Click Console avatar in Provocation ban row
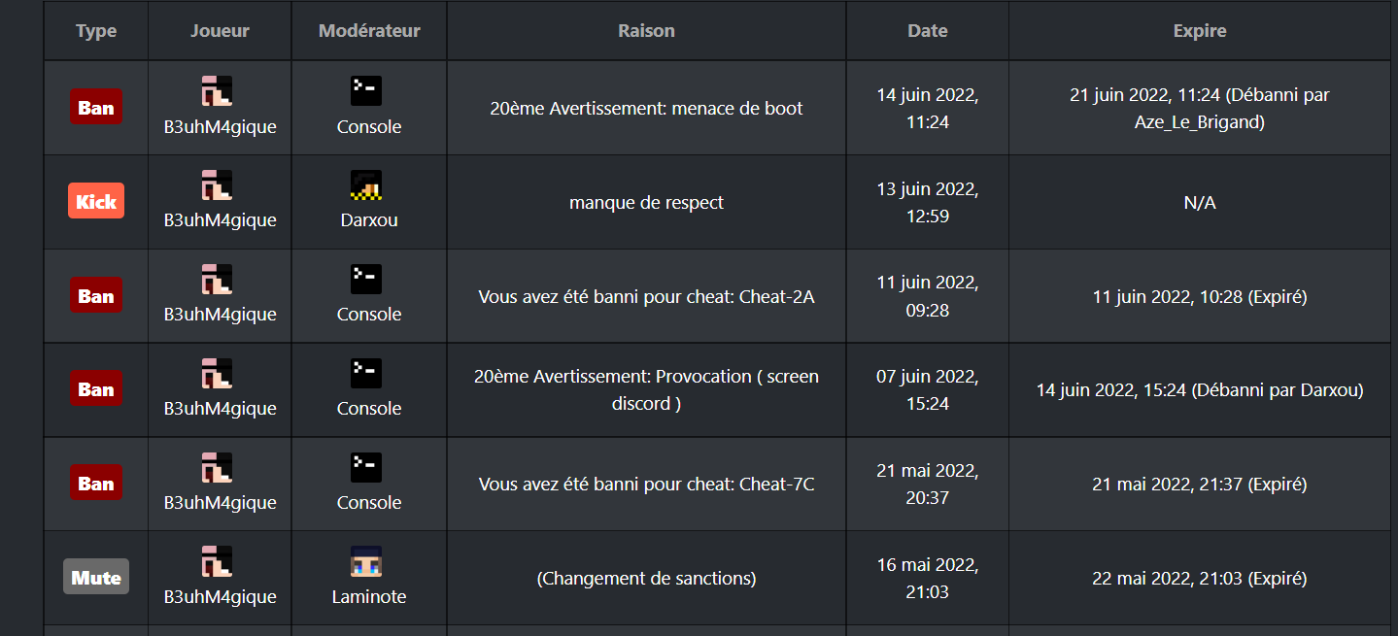The height and width of the screenshot is (636, 1398). coord(365,374)
